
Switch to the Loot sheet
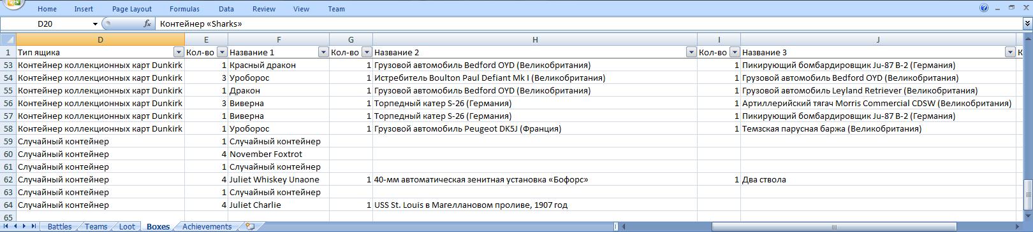[127, 226]
